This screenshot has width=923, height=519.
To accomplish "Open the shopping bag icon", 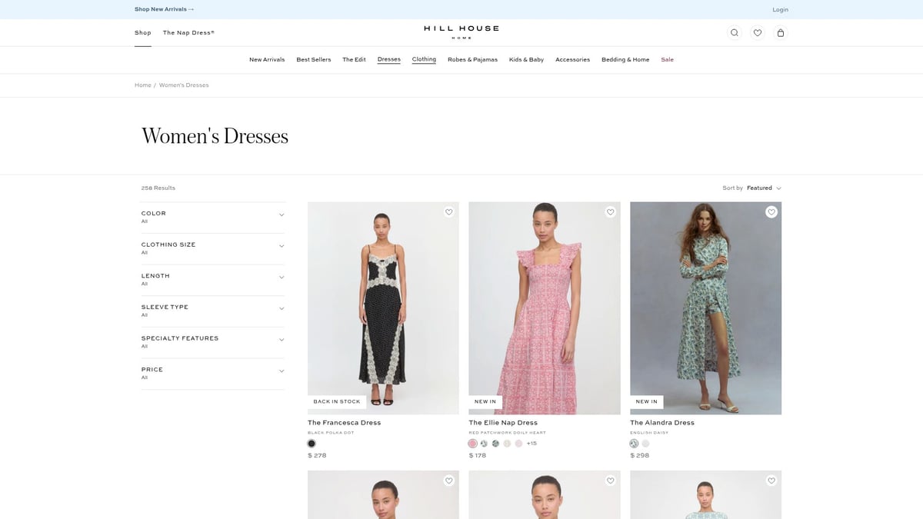I will point(780,32).
